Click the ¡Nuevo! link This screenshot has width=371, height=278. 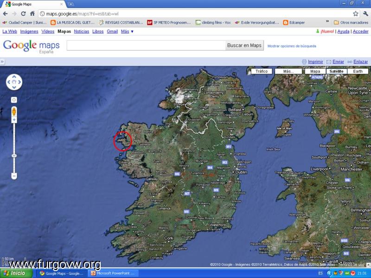(x=327, y=32)
